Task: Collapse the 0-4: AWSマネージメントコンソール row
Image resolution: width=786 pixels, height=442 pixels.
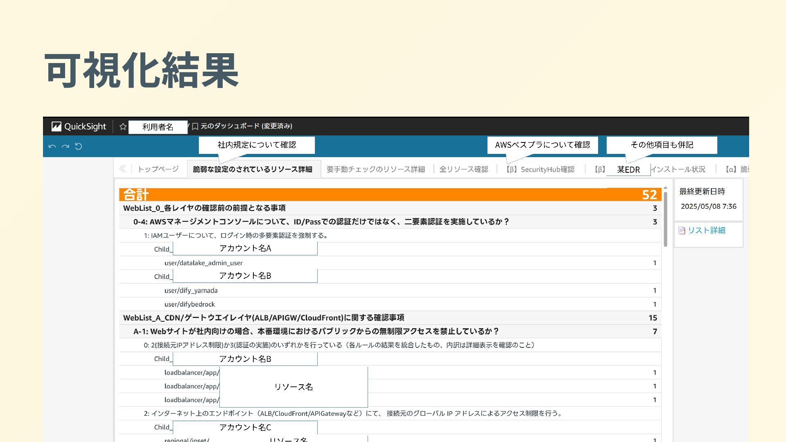Action: click(x=321, y=222)
